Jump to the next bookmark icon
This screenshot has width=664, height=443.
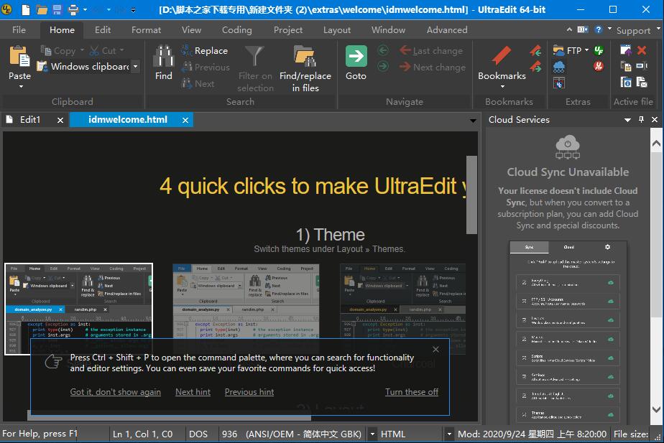point(535,67)
